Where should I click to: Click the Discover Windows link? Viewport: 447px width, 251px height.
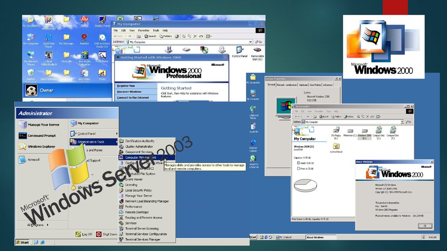tap(129, 92)
